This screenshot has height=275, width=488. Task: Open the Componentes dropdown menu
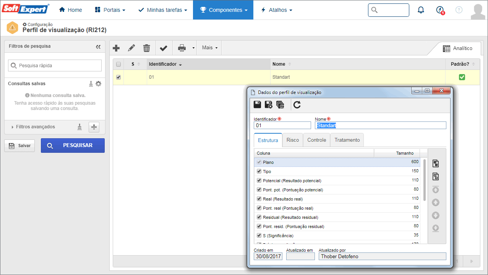pos(223,10)
